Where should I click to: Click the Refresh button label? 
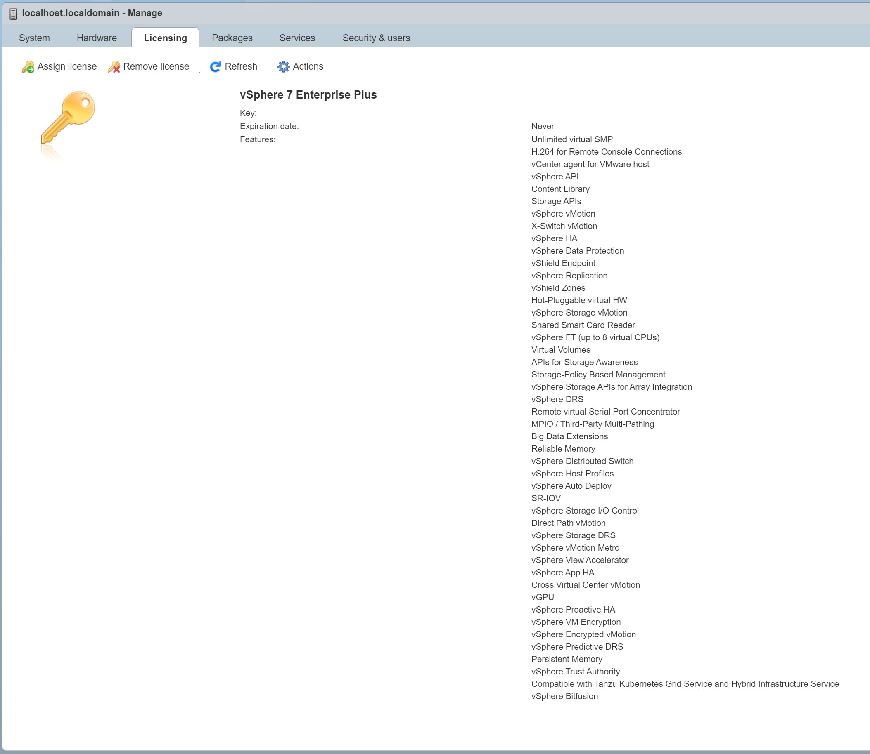241,66
